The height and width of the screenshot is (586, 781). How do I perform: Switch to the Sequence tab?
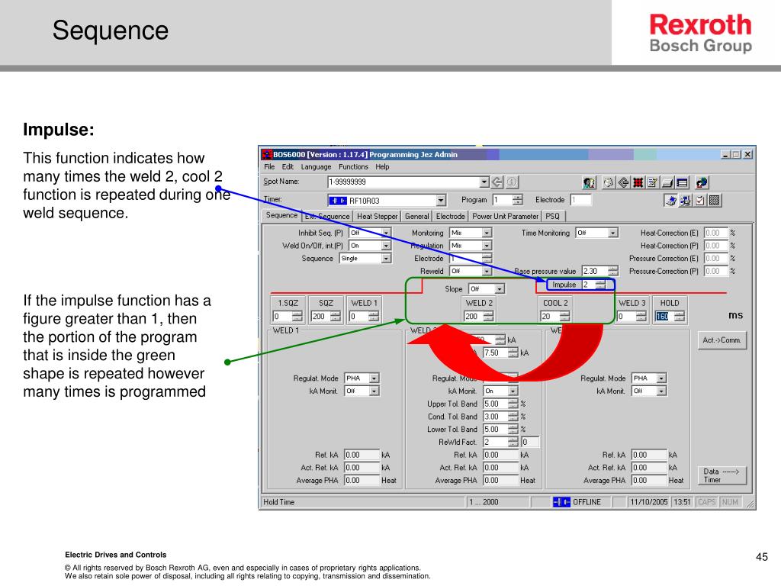[x=282, y=215]
